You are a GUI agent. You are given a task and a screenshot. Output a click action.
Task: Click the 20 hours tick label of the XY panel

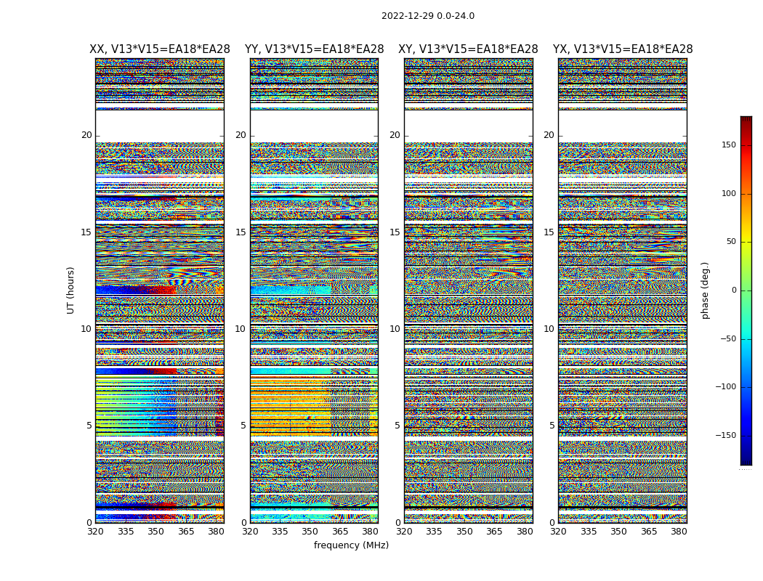point(395,135)
